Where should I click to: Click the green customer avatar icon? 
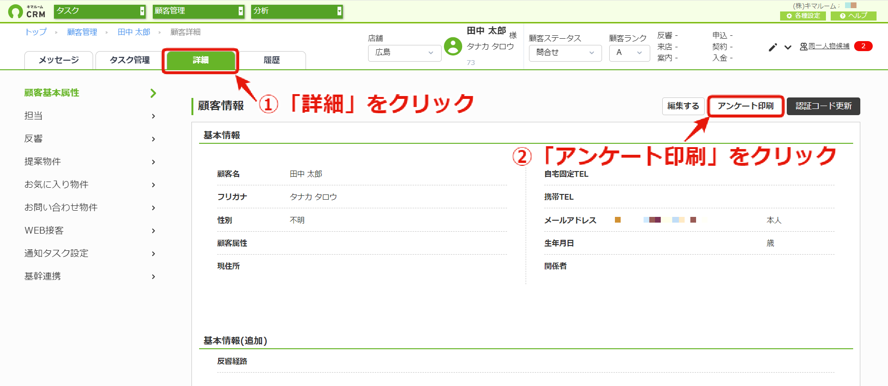pos(453,46)
